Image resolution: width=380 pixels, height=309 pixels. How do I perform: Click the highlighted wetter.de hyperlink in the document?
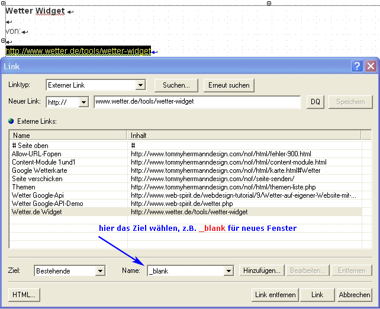point(78,51)
